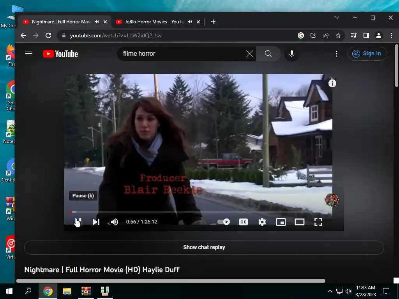
Task: Click the install app icon in address bar
Action: 313,35
